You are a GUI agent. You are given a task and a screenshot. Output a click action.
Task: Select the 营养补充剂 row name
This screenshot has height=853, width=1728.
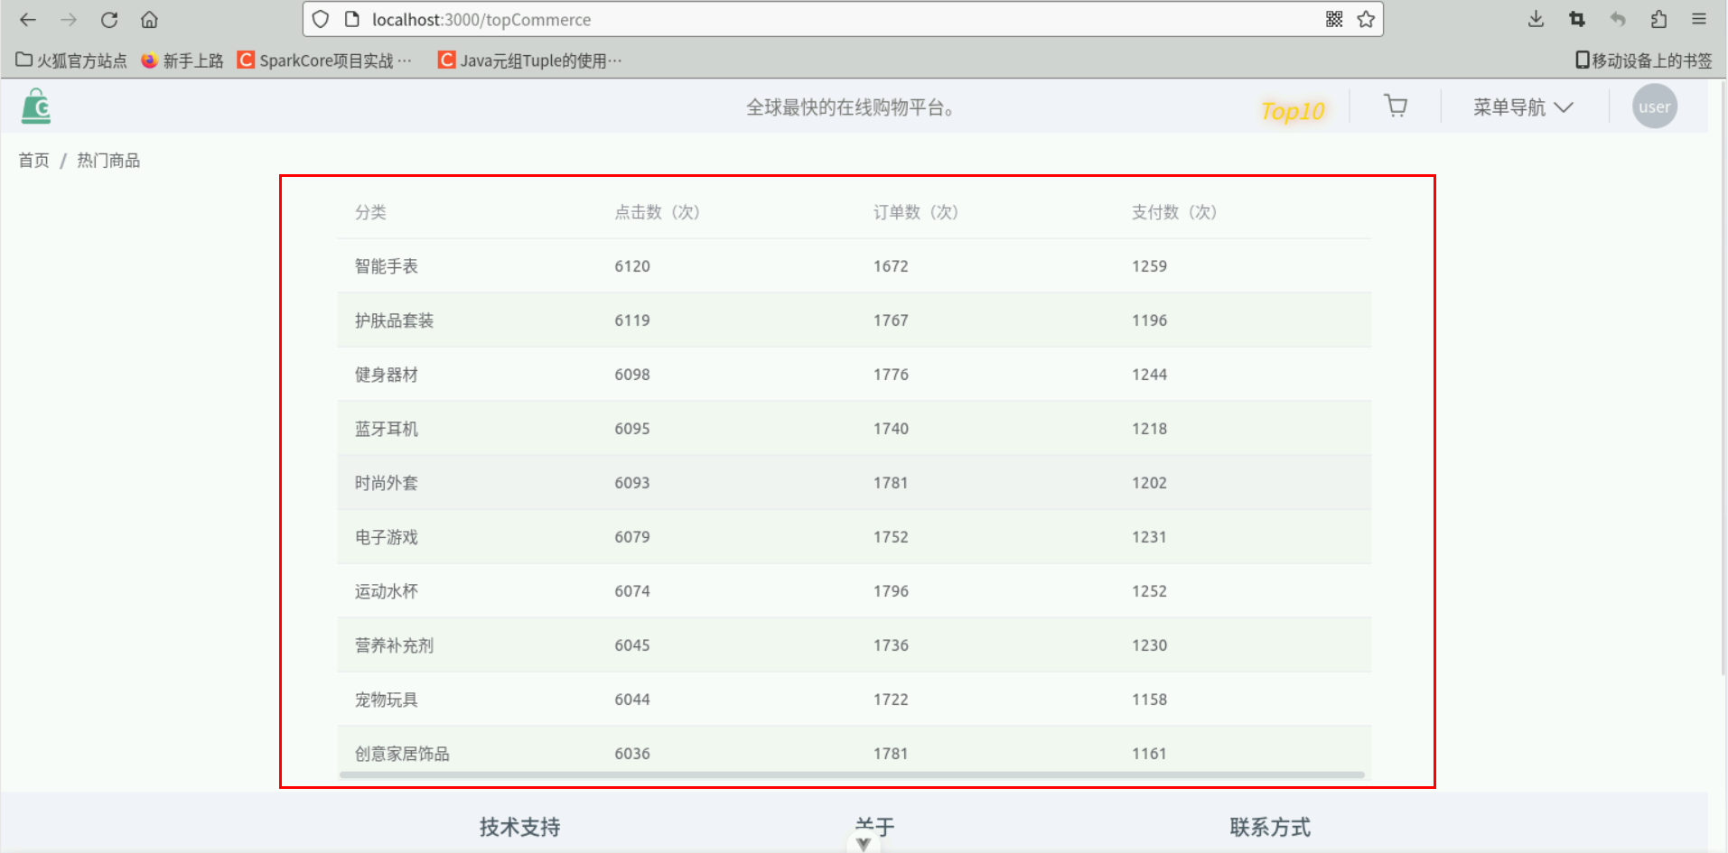[394, 645]
